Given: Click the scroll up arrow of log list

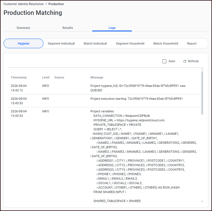Looking at the screenshot, I should point(202,69).
